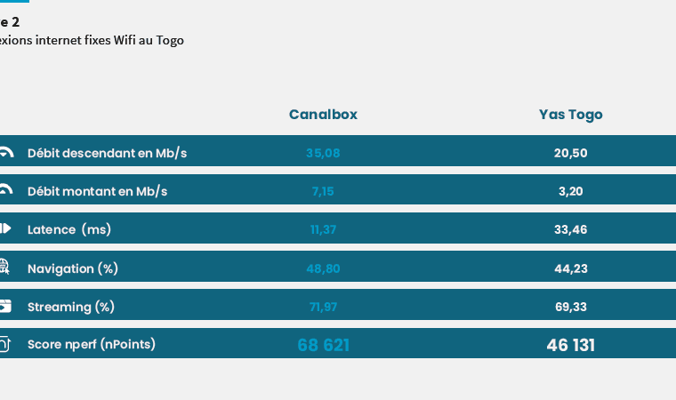The image size is (676, 400).
Task: Click the nPerf score icon
Action: click(x=4, y=344)
